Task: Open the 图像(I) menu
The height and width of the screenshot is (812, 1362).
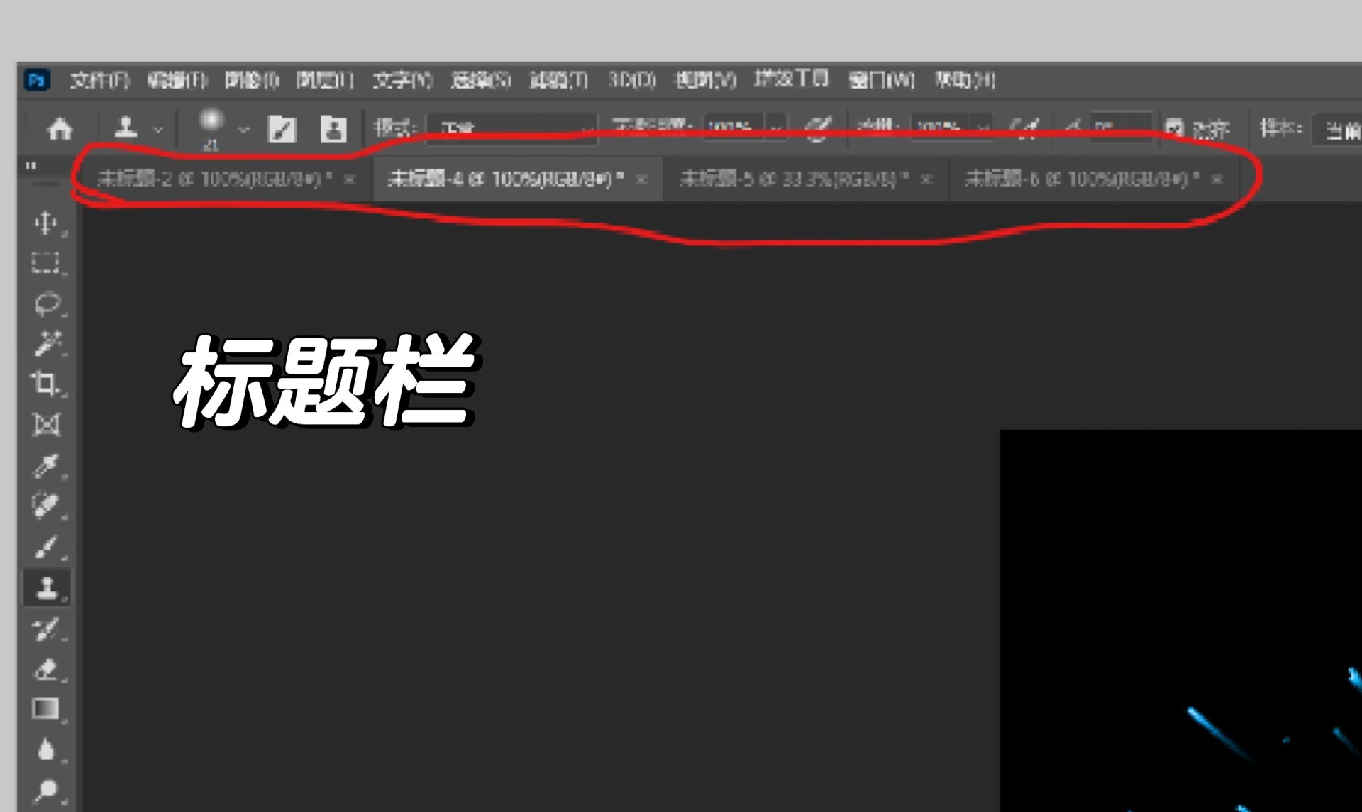Action: [x=252, y=80]
